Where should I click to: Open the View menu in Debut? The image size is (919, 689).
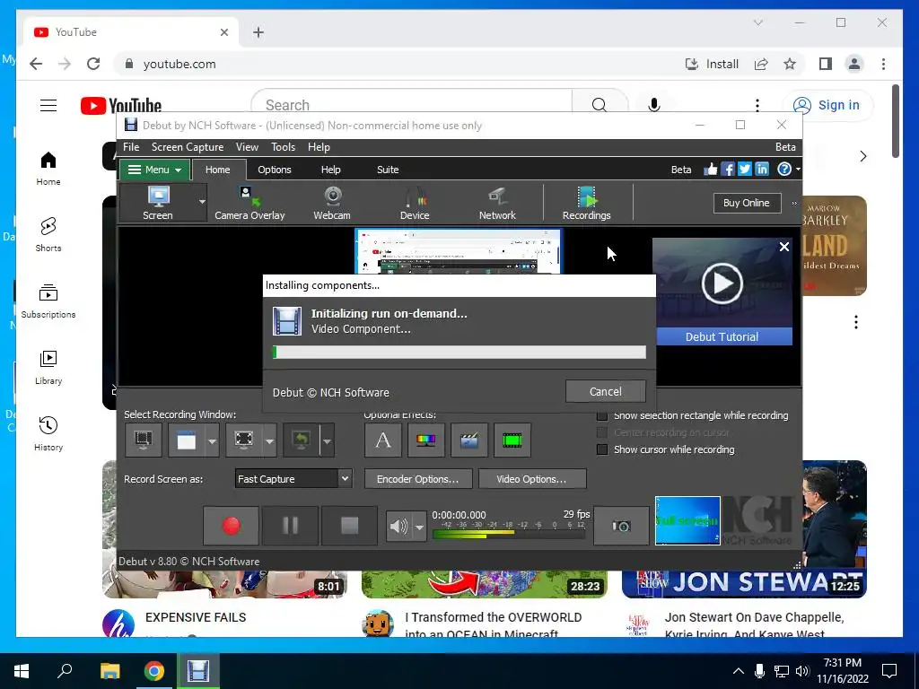[247, 147]
